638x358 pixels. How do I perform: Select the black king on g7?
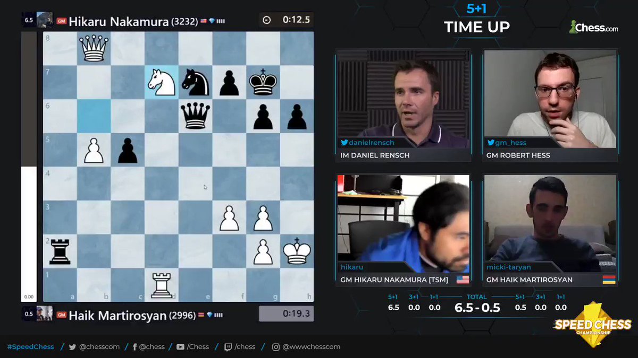tap(263, 82)
